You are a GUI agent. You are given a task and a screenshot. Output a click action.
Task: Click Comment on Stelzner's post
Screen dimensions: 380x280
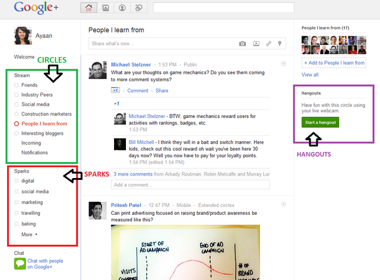pos(138,91)
